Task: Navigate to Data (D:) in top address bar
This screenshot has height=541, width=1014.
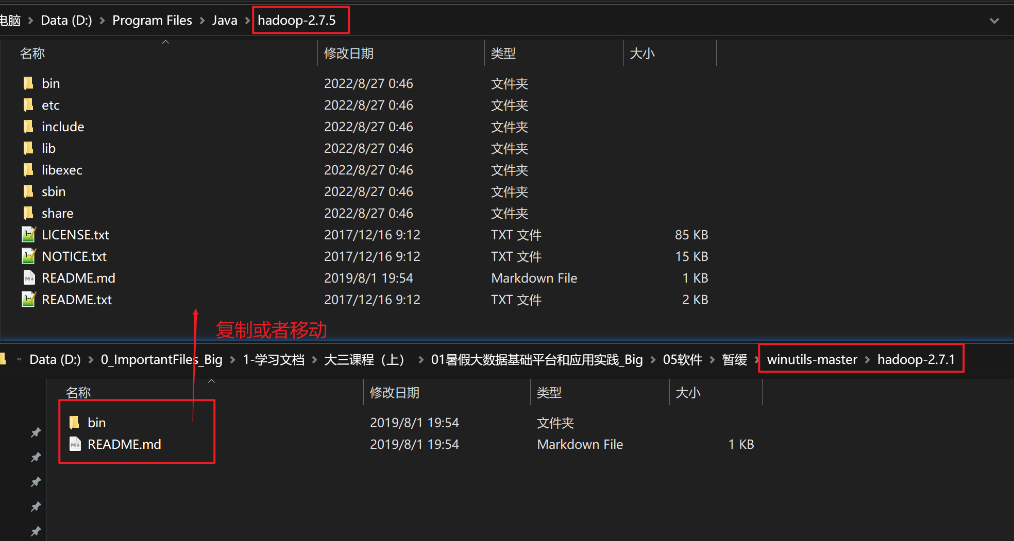Action: pyautogui.click(x=66, y=21)
